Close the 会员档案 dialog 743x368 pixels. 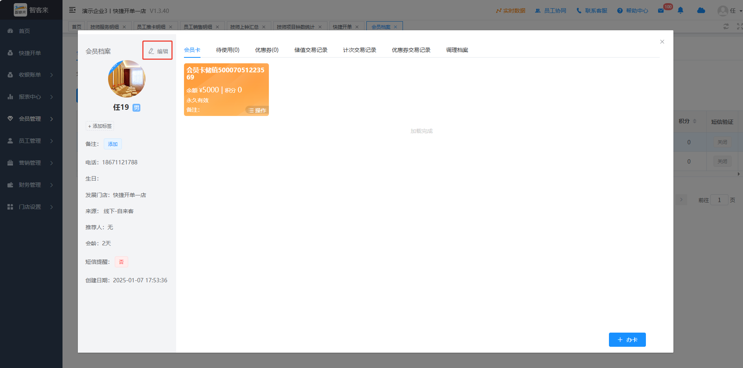pos(662,42)
